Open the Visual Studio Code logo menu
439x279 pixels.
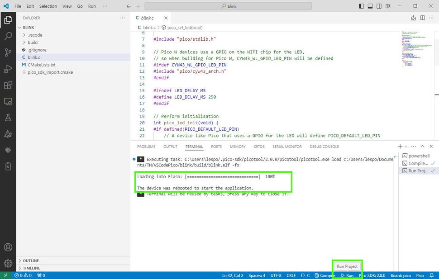6,6
